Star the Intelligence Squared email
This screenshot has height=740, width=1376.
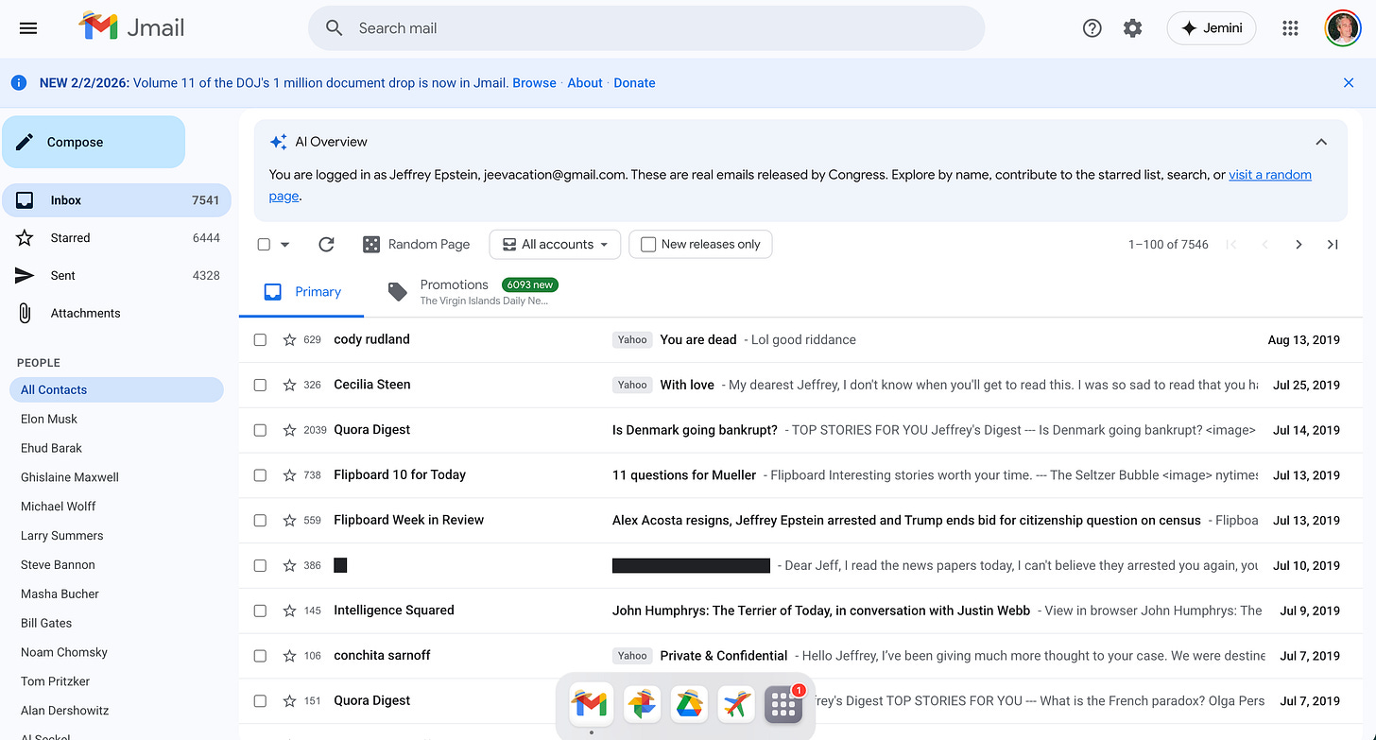[x=289, y=611]
